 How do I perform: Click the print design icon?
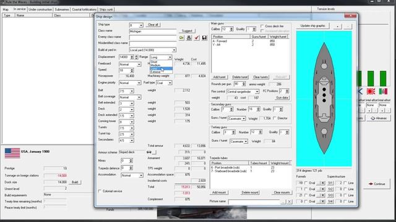189,38
